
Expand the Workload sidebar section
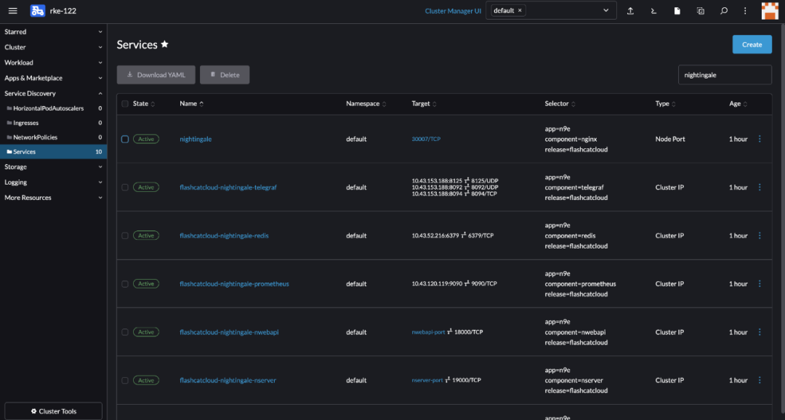[x=52, y=62]
